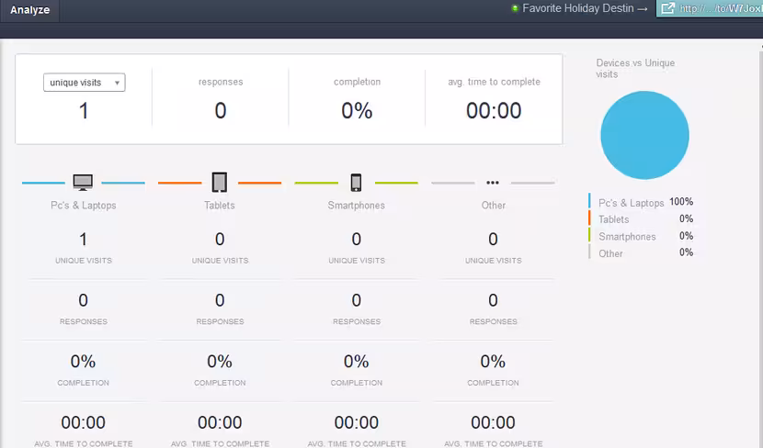Image resolution: width=763 pixels, height=448 pixels.
Task: Open the unique visits dropdown
Action: pyautogui.click(x=85, y=83)
